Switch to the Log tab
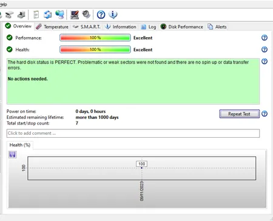Screen dimensions: 273x221 [149, 27]
